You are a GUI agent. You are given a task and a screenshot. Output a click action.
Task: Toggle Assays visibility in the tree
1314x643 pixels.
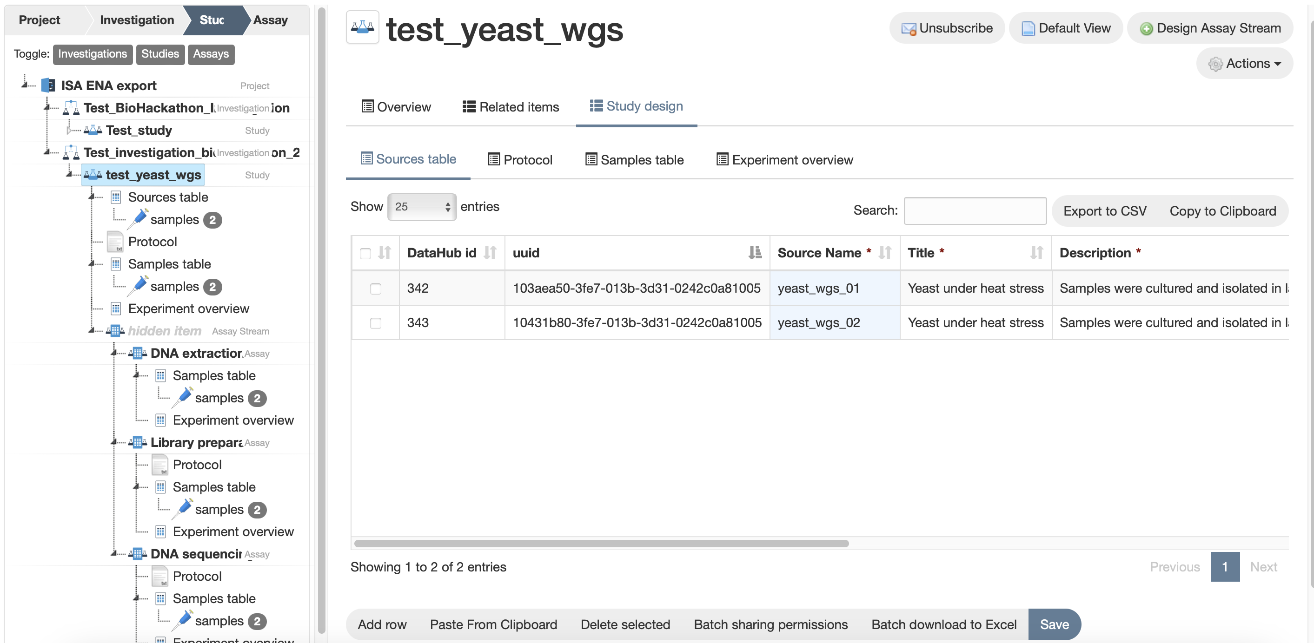pyautogui.click(x=211, y=54)
